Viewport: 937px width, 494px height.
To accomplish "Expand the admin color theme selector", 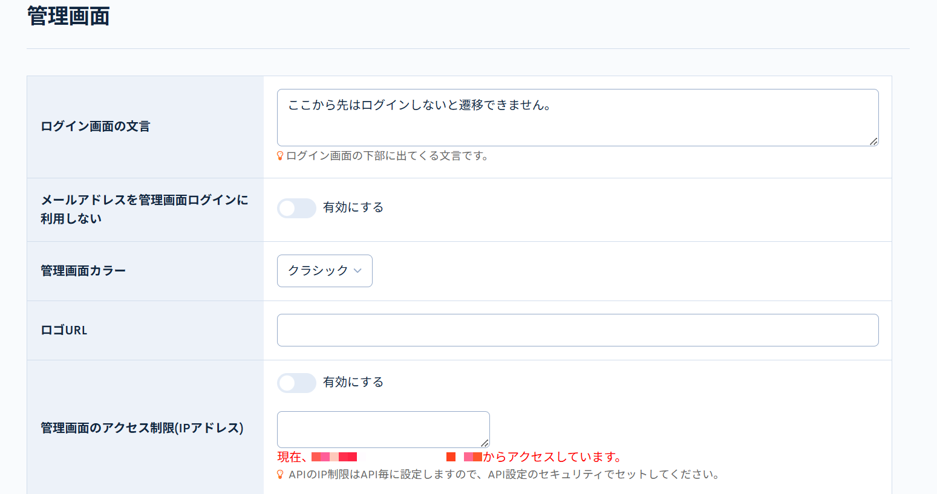I will point(324,271).
